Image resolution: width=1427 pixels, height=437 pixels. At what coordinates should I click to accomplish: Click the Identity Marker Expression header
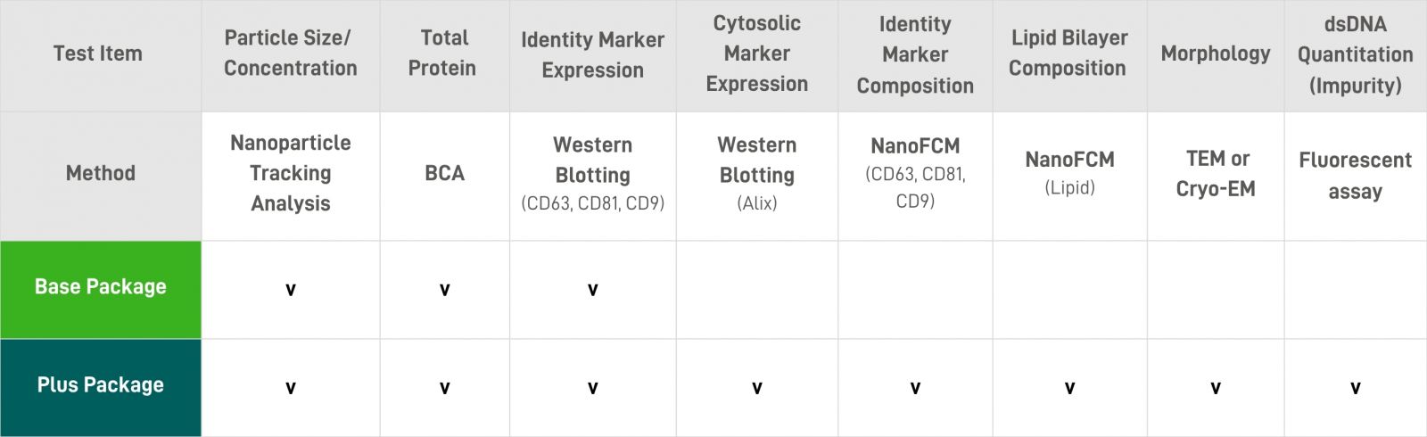593,55
